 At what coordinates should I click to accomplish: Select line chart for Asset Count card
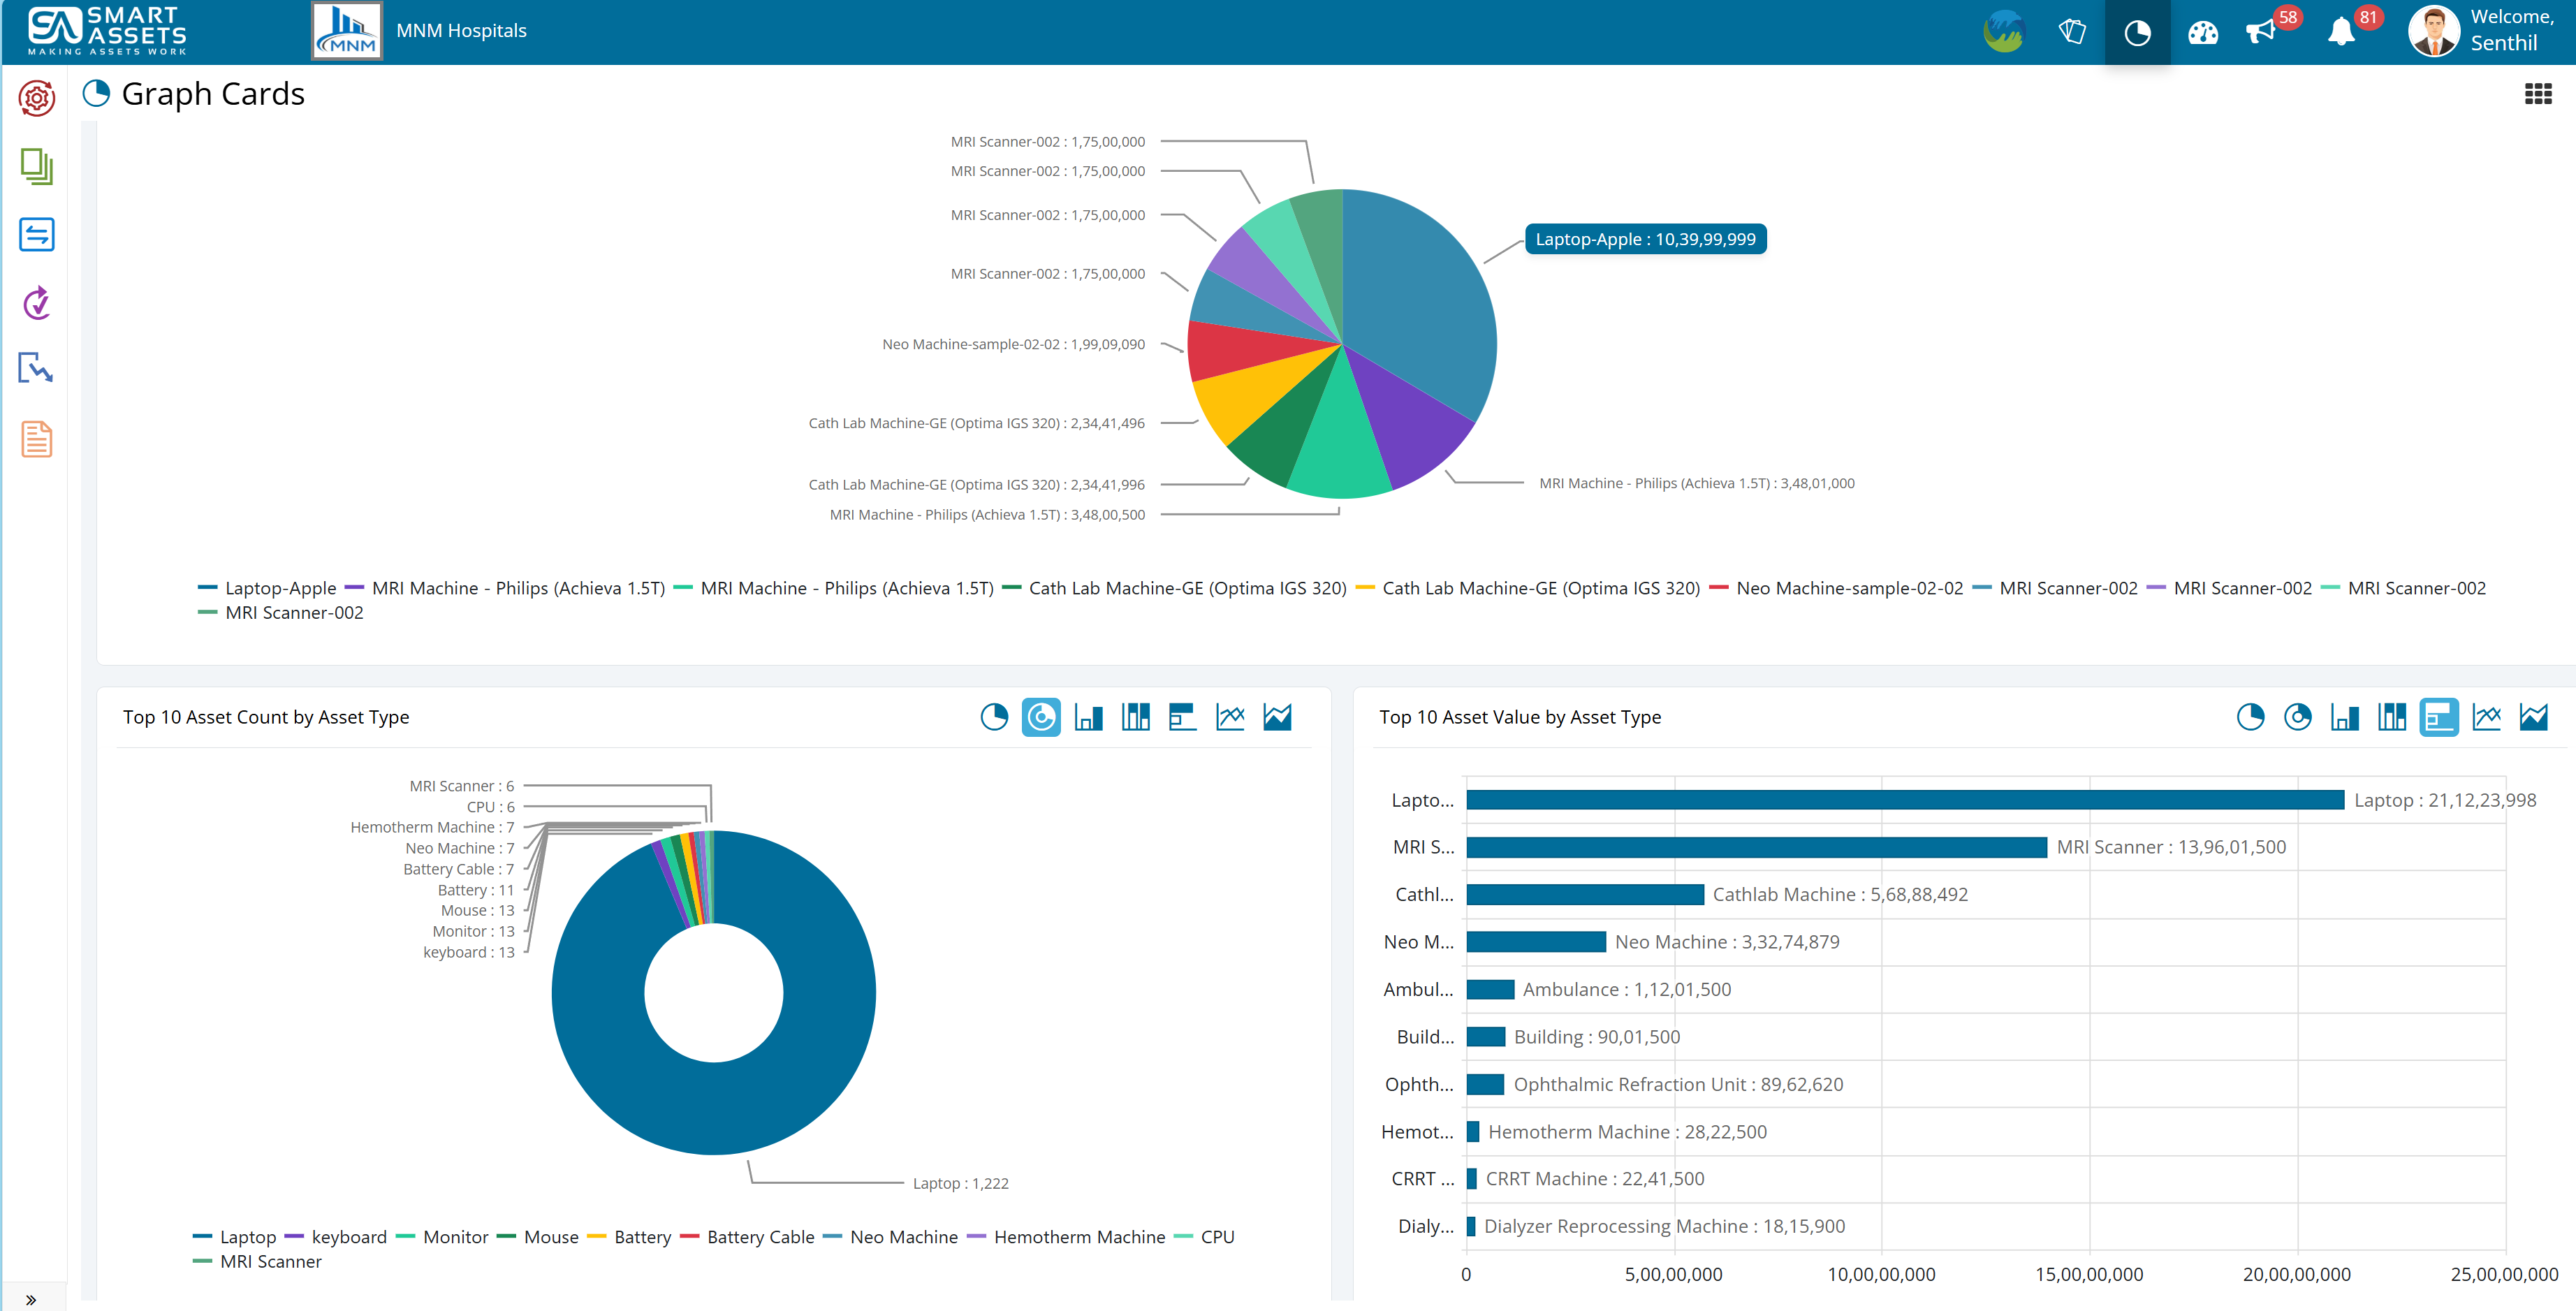[1230, 717]
